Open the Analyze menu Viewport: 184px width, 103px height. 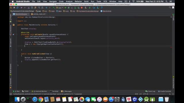pyautogui.click(x=69, y=1)
